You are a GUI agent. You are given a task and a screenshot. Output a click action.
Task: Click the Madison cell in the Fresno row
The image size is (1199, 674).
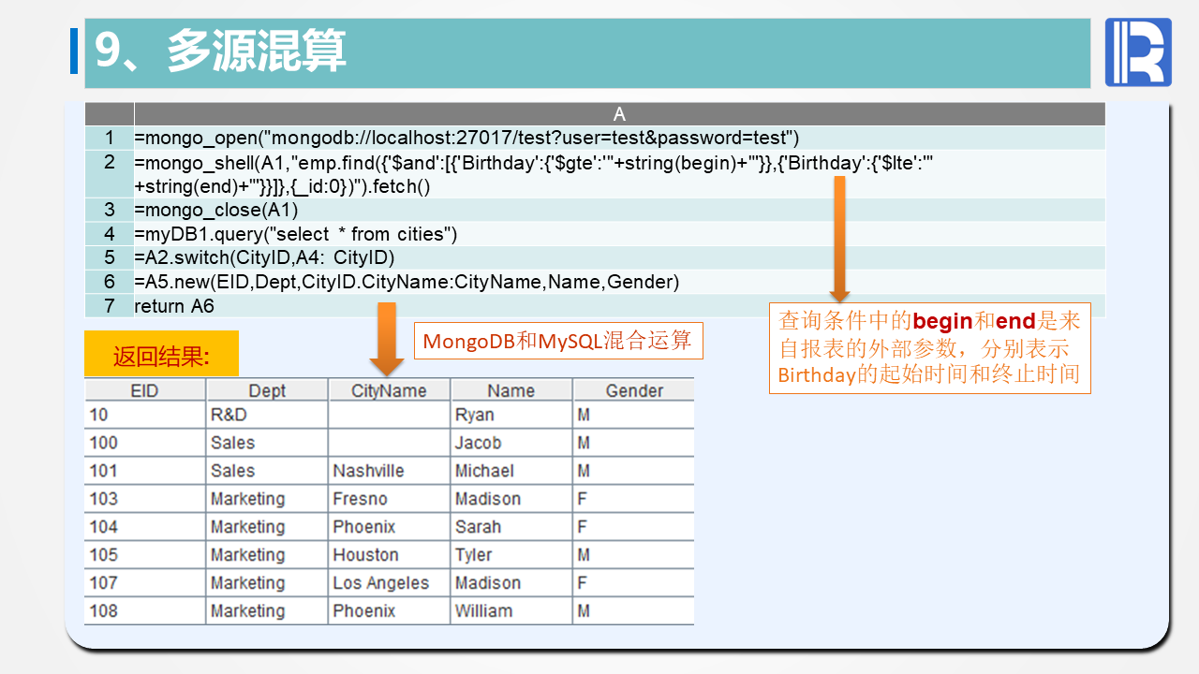511,499
